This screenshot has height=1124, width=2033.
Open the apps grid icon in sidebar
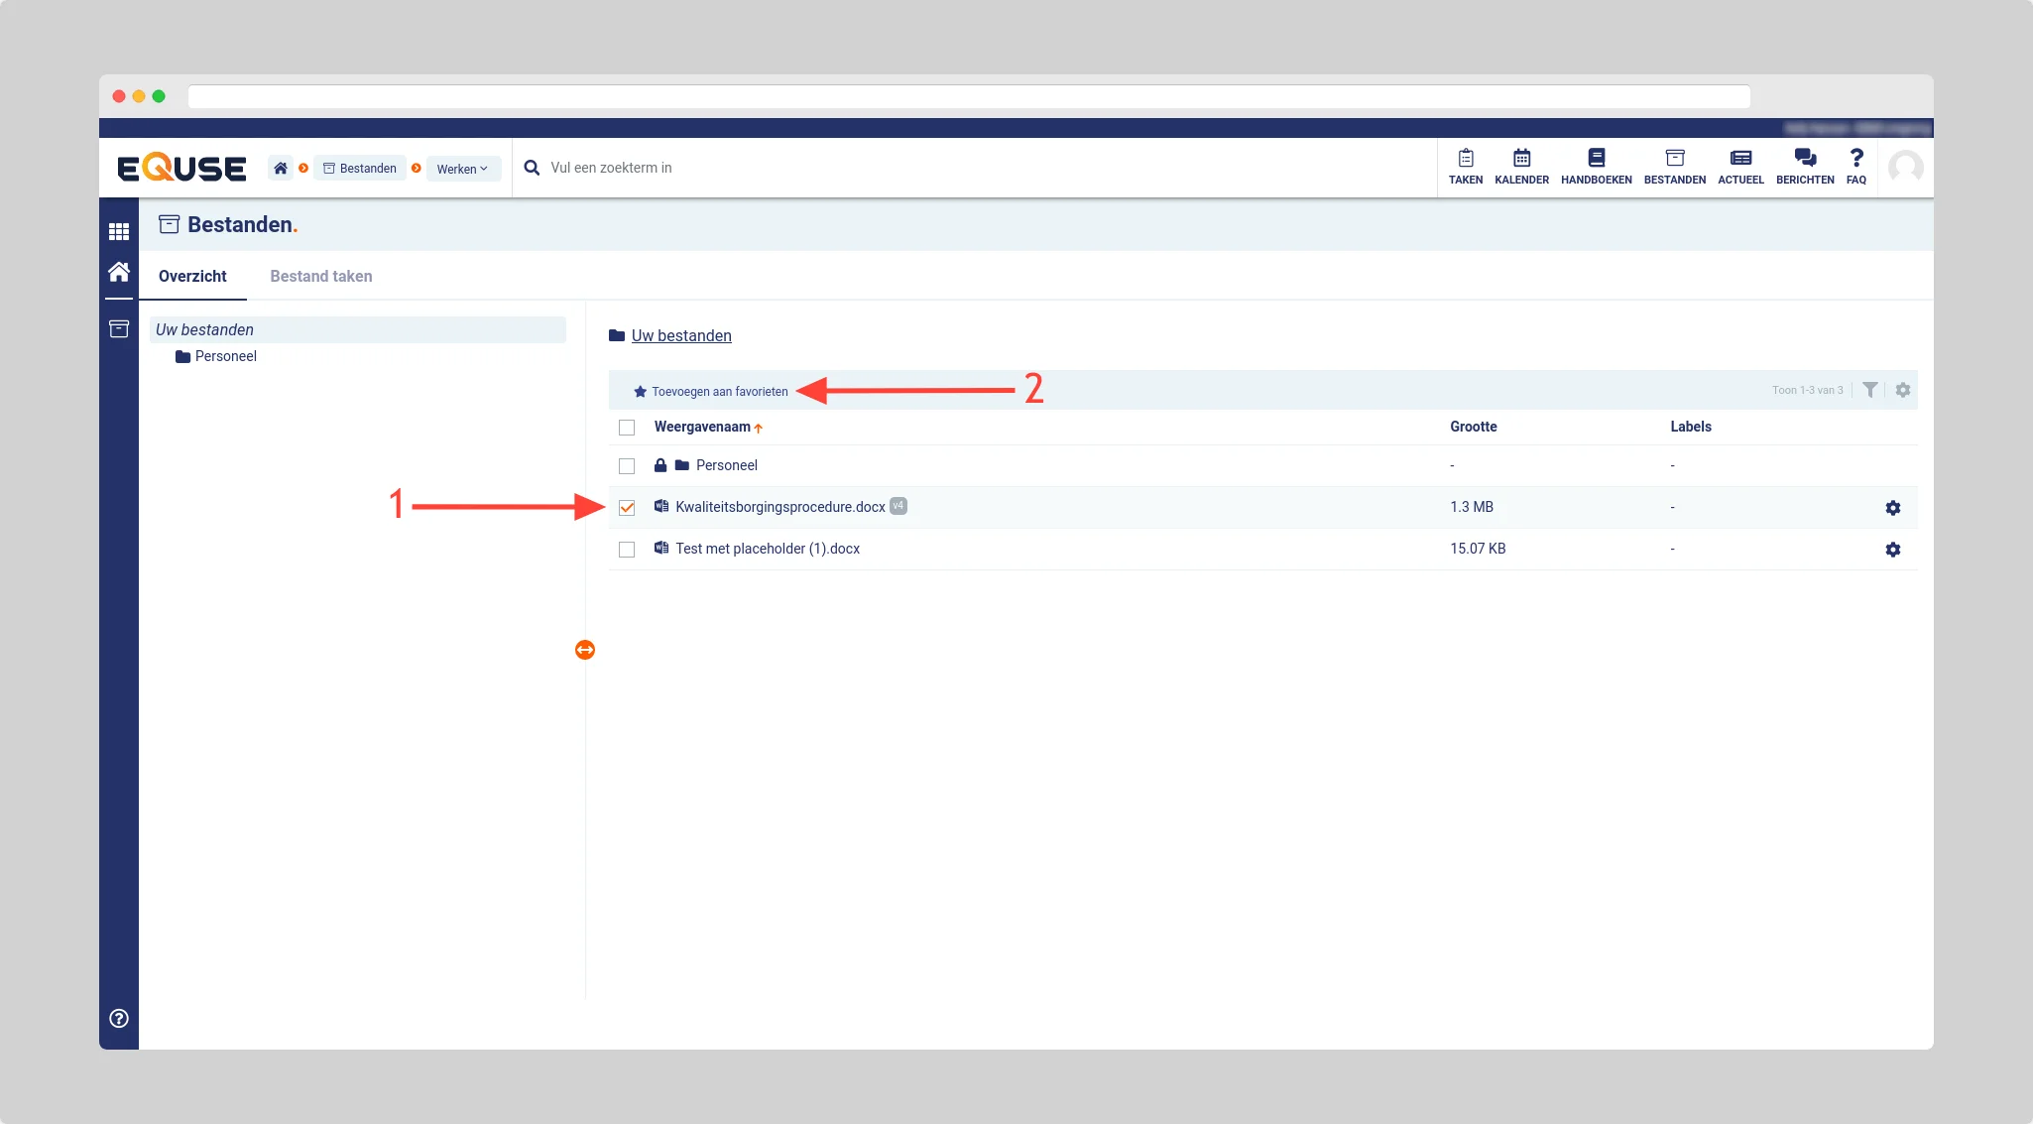click(119, 231)
